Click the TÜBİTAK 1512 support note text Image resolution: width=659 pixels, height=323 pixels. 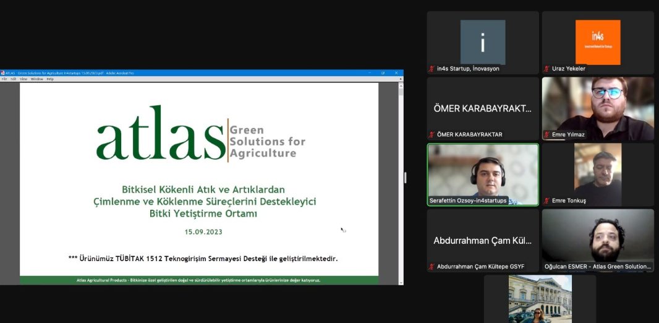click(x=203, y=259)
